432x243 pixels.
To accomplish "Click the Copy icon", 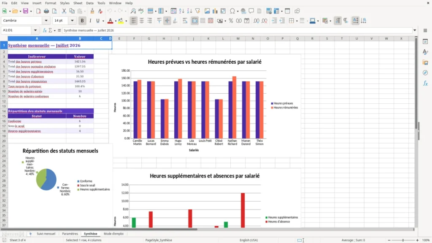I will (x=72, y=11).
